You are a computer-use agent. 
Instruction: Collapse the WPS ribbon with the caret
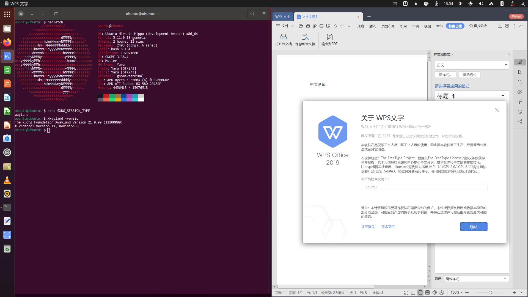(x=521, y=26)
